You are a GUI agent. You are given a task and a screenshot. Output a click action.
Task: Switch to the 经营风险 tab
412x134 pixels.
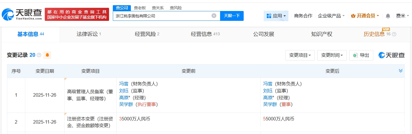pyautogui.click(x=147, y=34)
